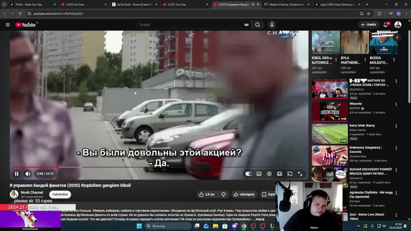The height and width of the screenshot is (231, 411).
Task: Go back in browser history
Action: click(4, 13)
